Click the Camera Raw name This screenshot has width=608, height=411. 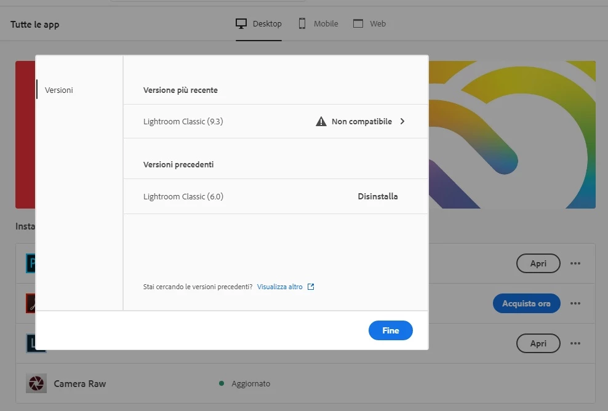(80, 383)
